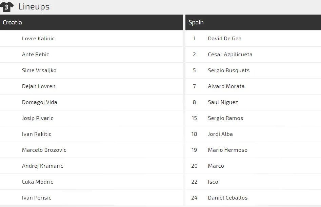
Task: Click the jersey icon beside Lineups
Action: [x=7, y=6]
